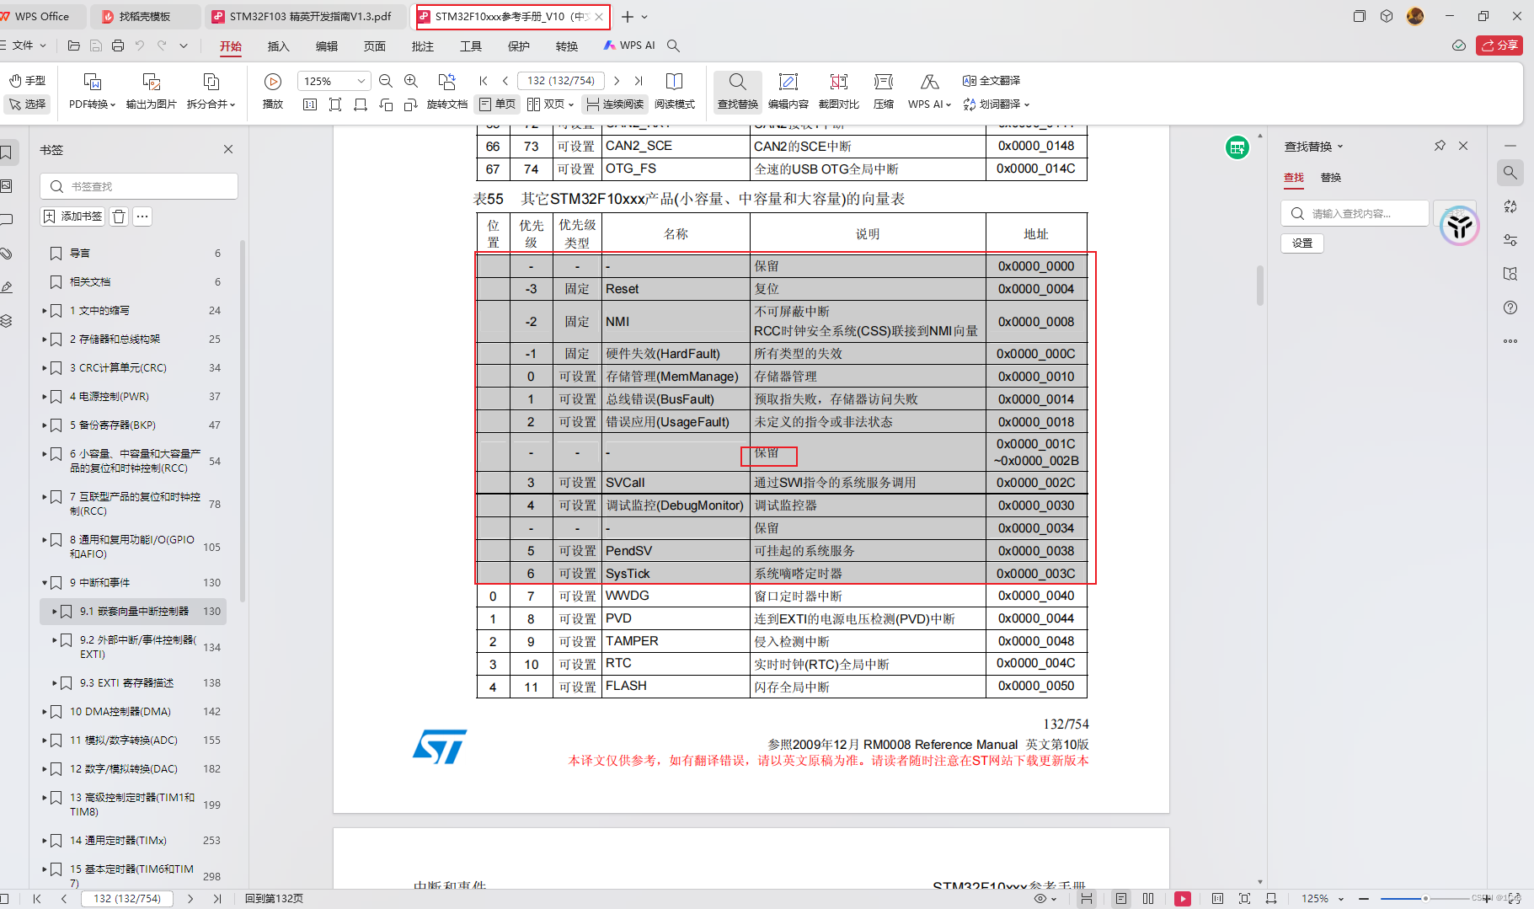Start 播放 slideshow playback
Image resolution: width=1534 pixels, height=909 pixels.
[x=272, y=92]
